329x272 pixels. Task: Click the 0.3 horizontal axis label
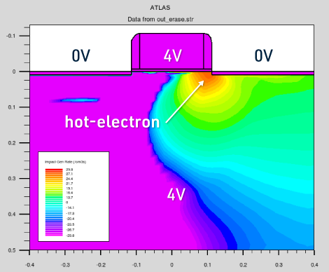[x=279, y=265]
